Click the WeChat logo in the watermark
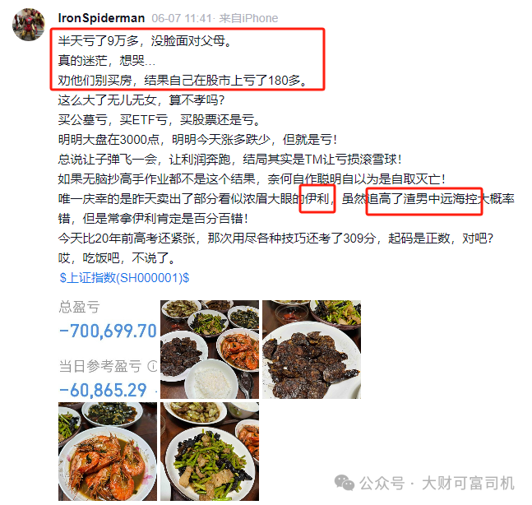This screenshot has height=505, width=532. 345,483
